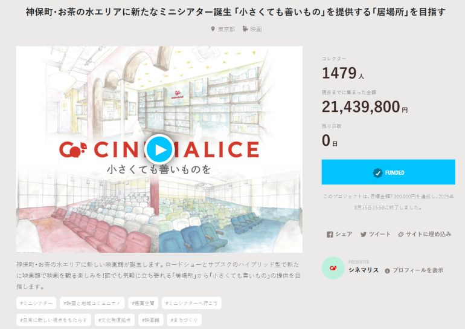Click the 東京都 location pin icon
Image resolution: width=465 pixels, height=329 pixels.
pyautogui.click(x=212, y=29)
